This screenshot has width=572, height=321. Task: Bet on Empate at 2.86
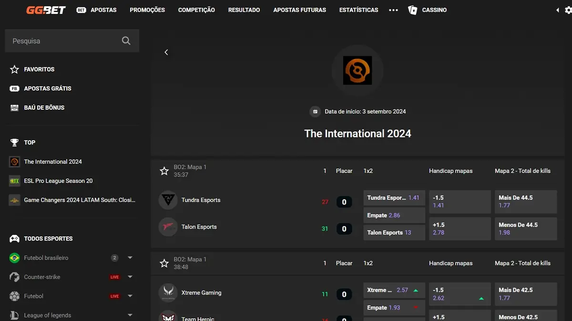pos(394,215)
